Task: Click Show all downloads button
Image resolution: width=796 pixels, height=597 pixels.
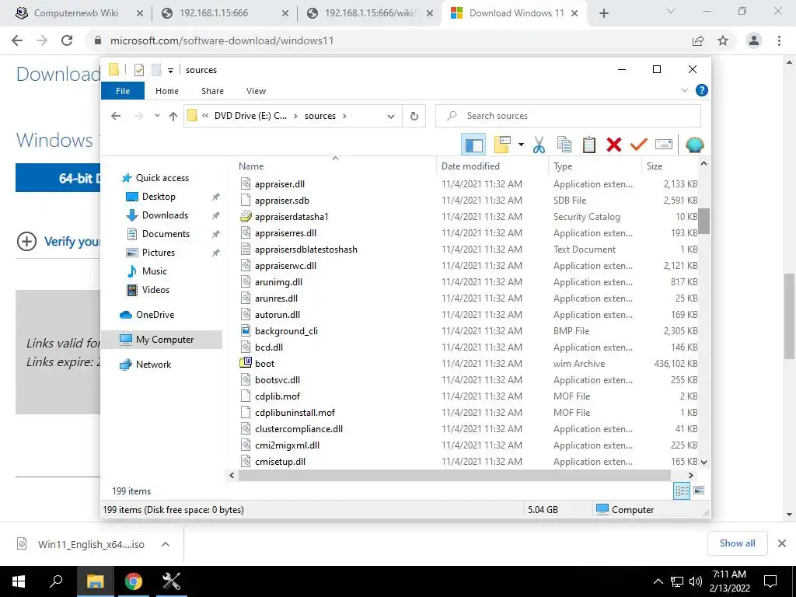Action: point(737,543)
